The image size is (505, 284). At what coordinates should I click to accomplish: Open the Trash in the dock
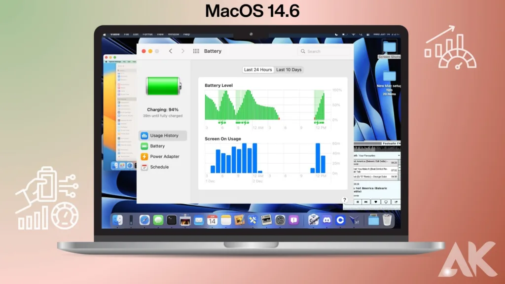(x=387, y=220)
